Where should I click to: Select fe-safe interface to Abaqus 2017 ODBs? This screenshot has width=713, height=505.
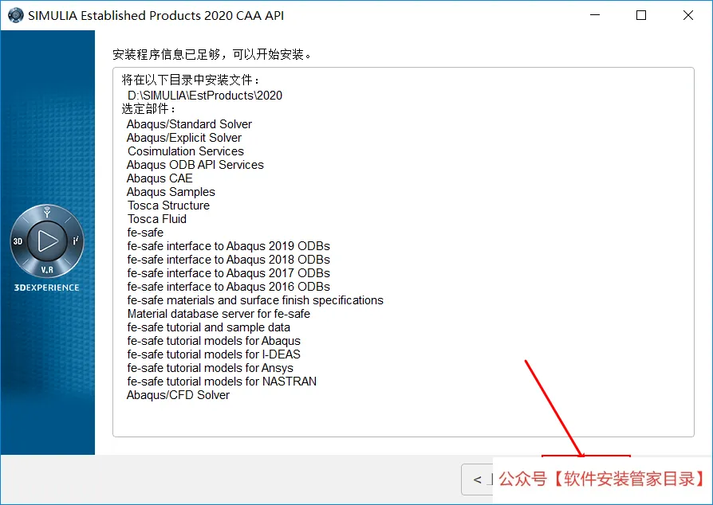229,273
